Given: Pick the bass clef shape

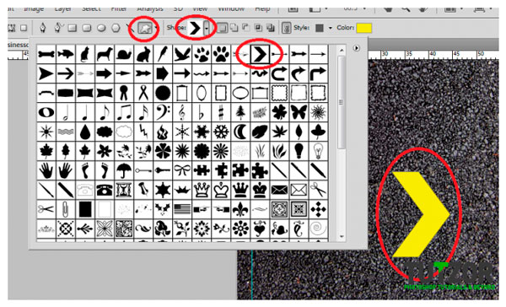Looking at the screenshot, I should pyautogui.click(x=163, y=112).
